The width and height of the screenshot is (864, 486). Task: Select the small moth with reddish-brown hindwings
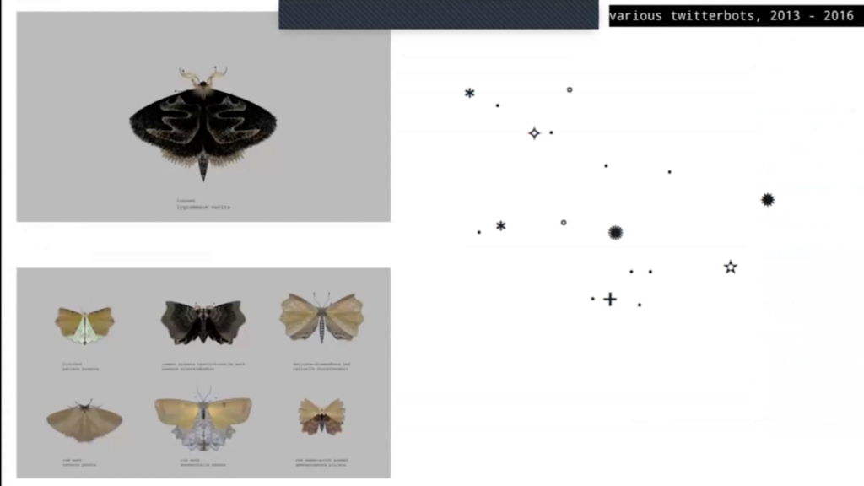pos(321,416)
